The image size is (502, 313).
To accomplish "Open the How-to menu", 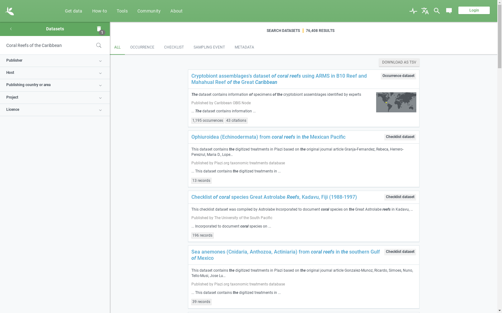I will tap(99, 11).
